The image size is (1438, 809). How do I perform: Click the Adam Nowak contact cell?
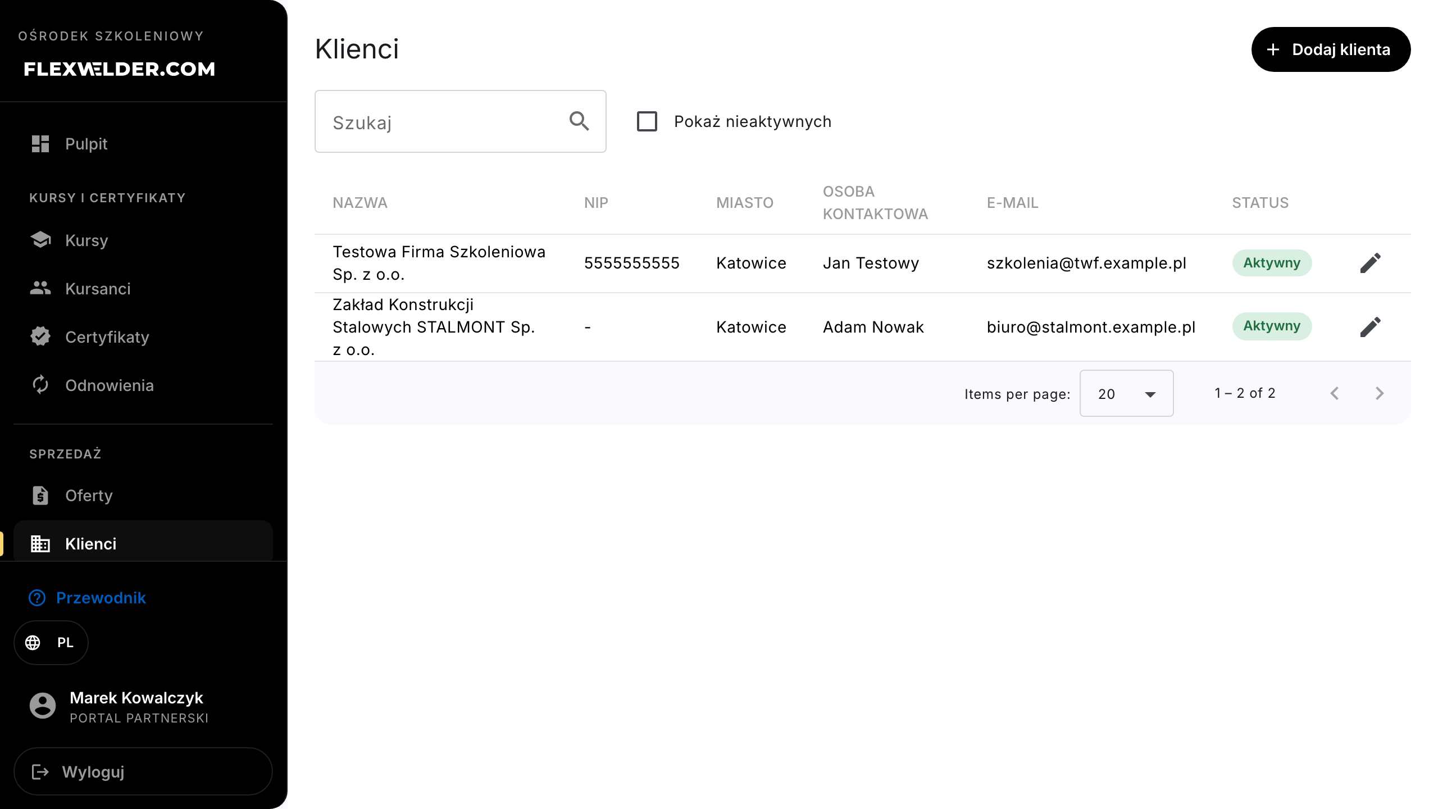(x=873, y=327)
